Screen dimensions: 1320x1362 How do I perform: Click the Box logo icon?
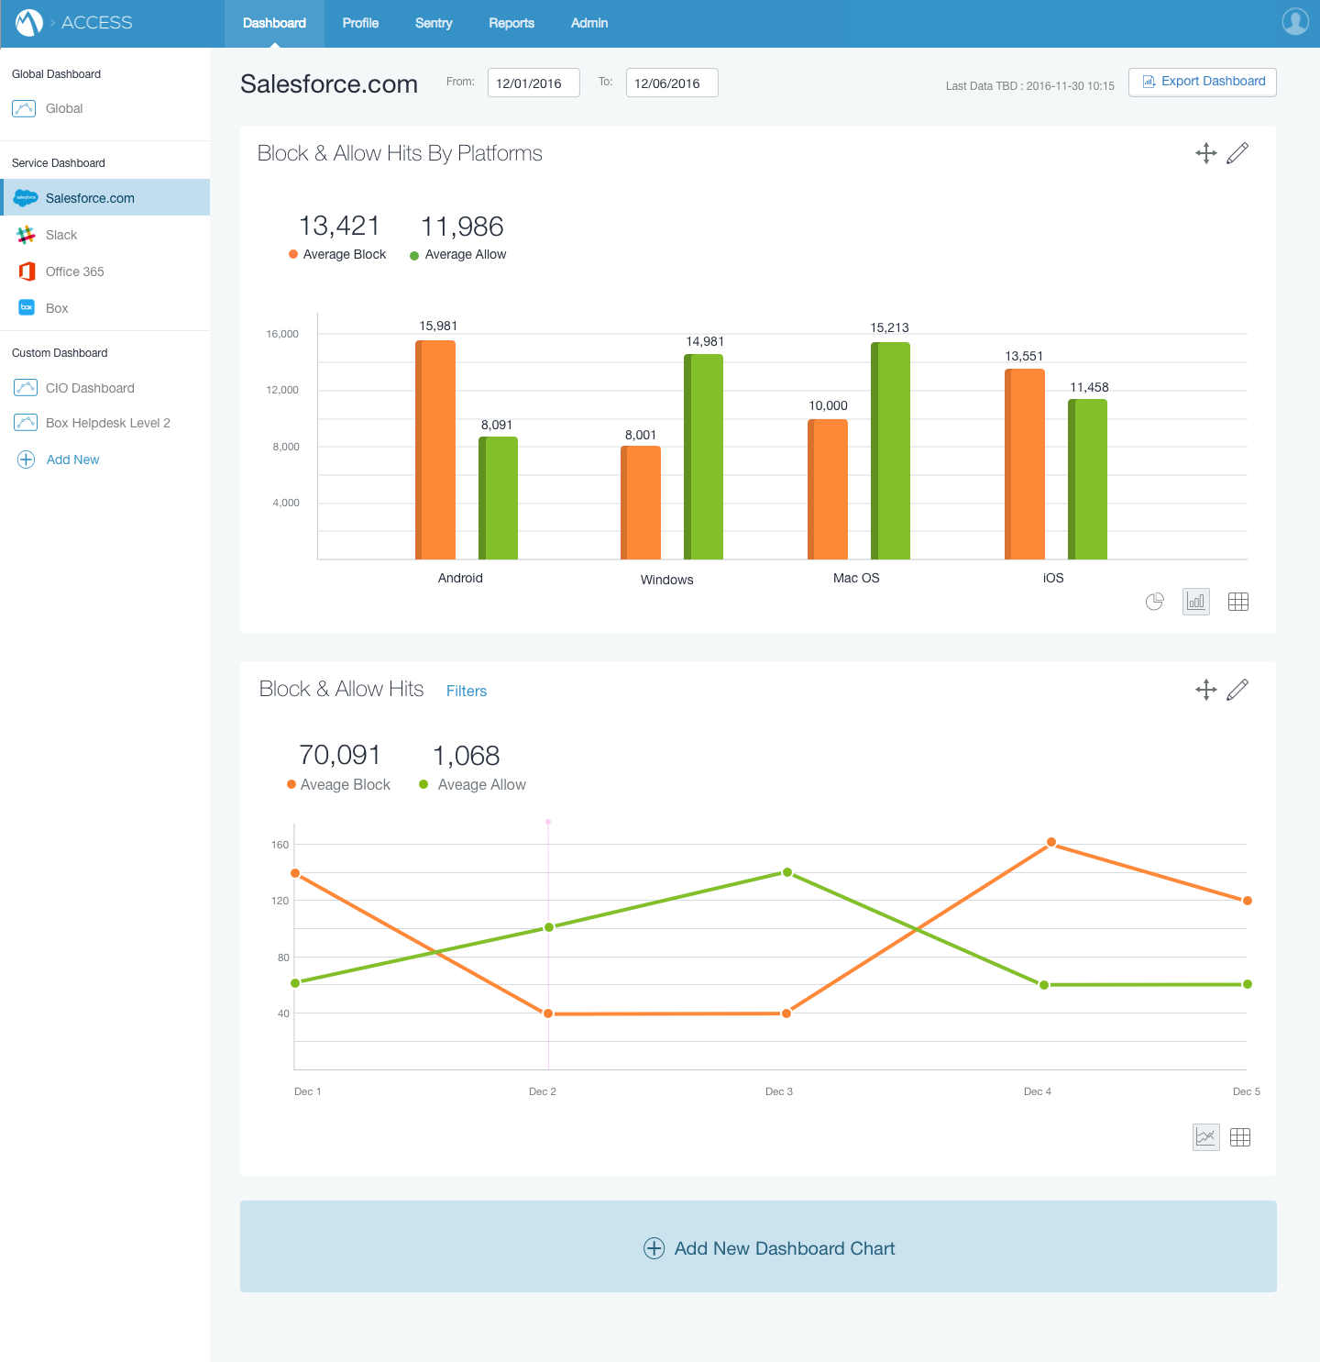(27, 307)
